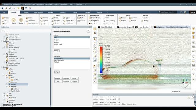This screenshot has width=196, height=110.
Task: Open the Append dropdown arrow
Action: pos(75,18)
